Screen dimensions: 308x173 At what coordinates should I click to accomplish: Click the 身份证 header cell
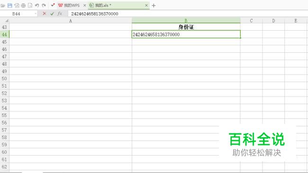186,27
